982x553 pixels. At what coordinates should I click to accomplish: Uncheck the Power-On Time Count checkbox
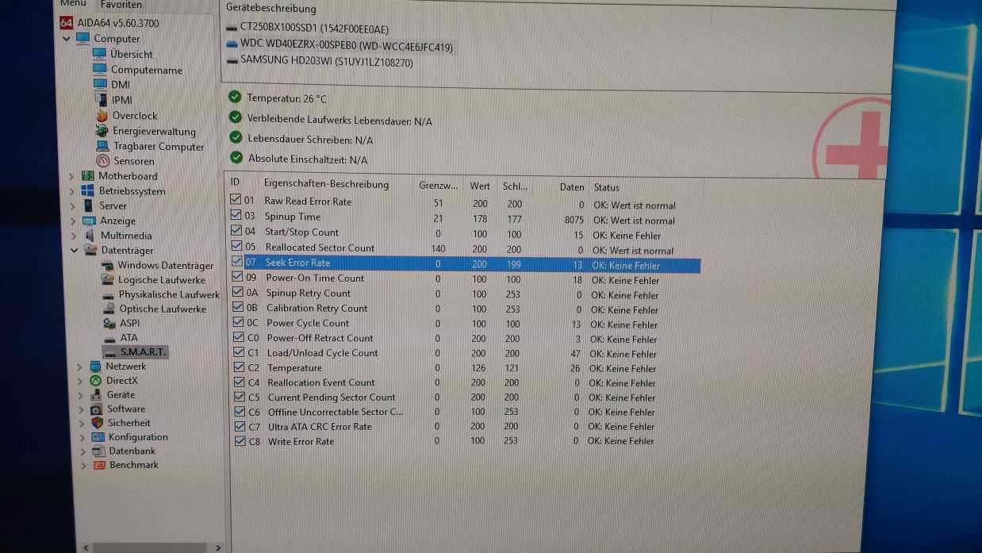[x=238, y=277]
